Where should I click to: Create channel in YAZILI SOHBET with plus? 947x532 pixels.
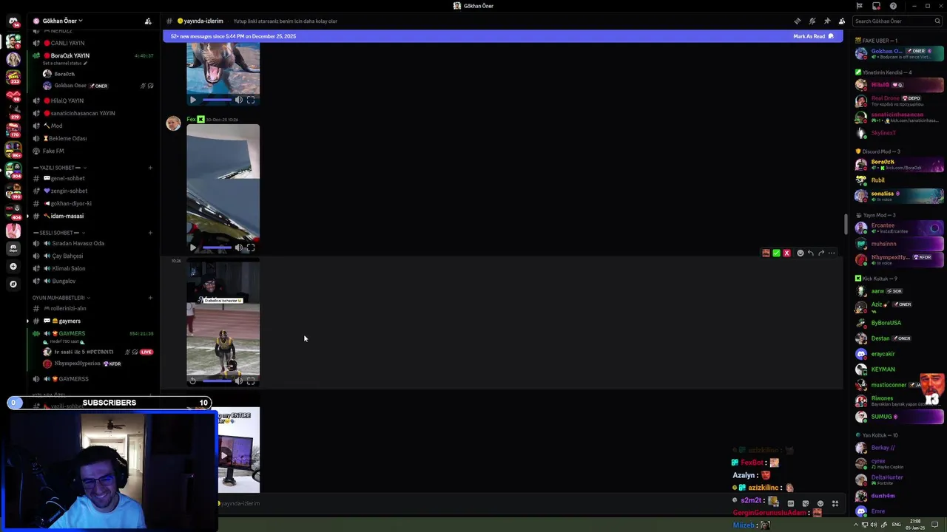click(150, 168)
